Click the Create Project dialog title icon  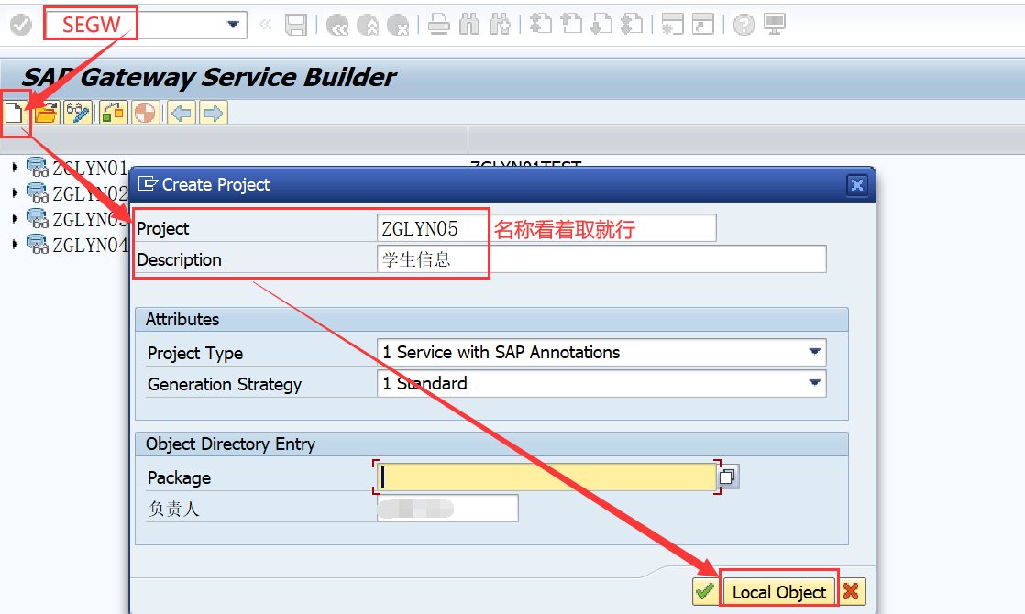click(148, 184)
